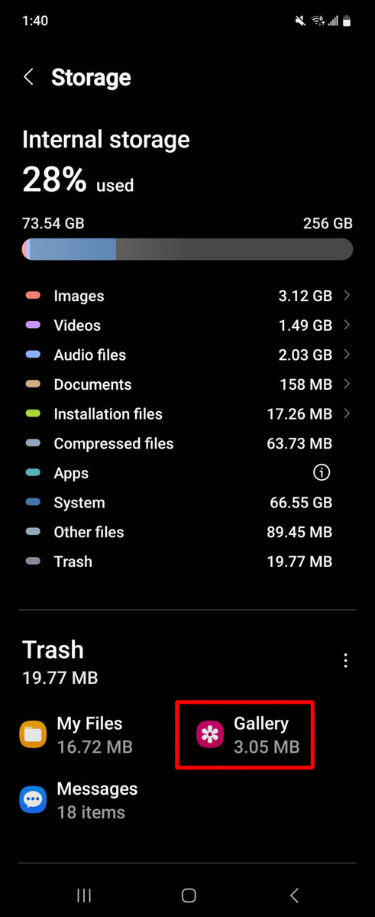Tap the system back navigation button
The height and width of the screenshot is (917, 375).
click(294, 896)
